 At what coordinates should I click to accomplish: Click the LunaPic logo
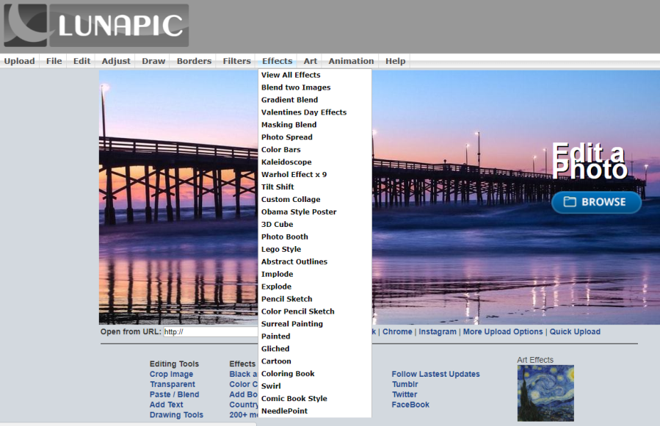[x=96, y=26]
